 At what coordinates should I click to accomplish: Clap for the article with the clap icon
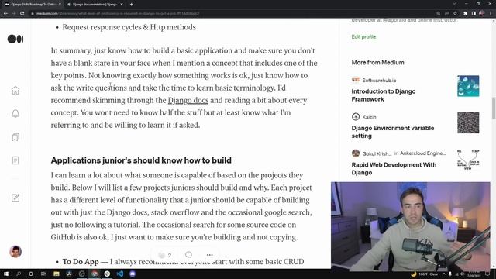pyautogui.click(x=162, y=255)
